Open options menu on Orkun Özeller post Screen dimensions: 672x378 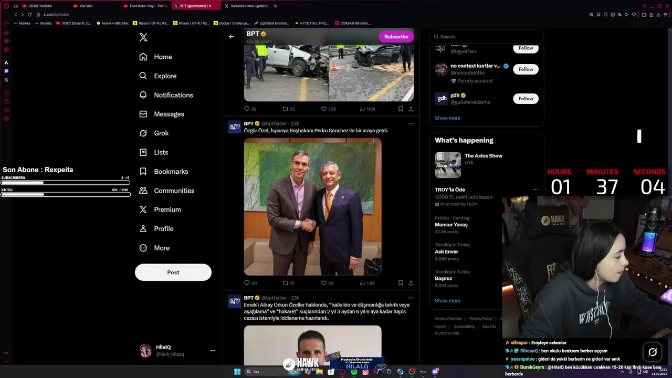[411, 298]
